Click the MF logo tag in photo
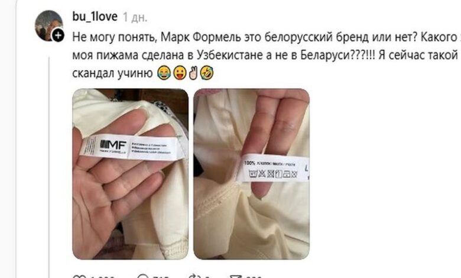The image size is (461, 278). click(x=131, y=147)
